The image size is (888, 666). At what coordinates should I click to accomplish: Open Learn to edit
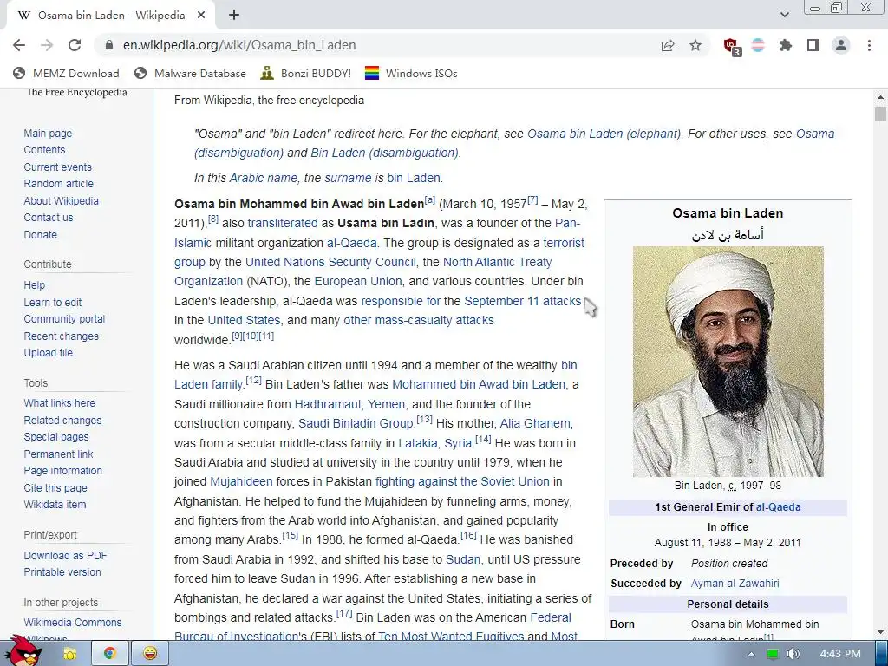tap(53, 303)
